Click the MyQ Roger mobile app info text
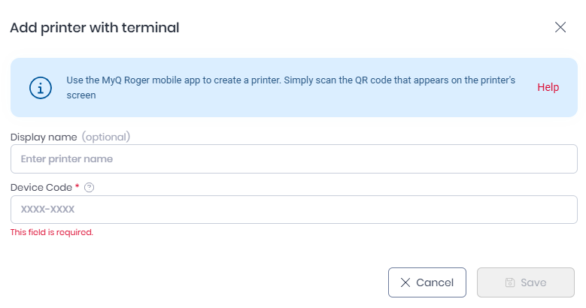The image size is (586, 308). [291, 88]
